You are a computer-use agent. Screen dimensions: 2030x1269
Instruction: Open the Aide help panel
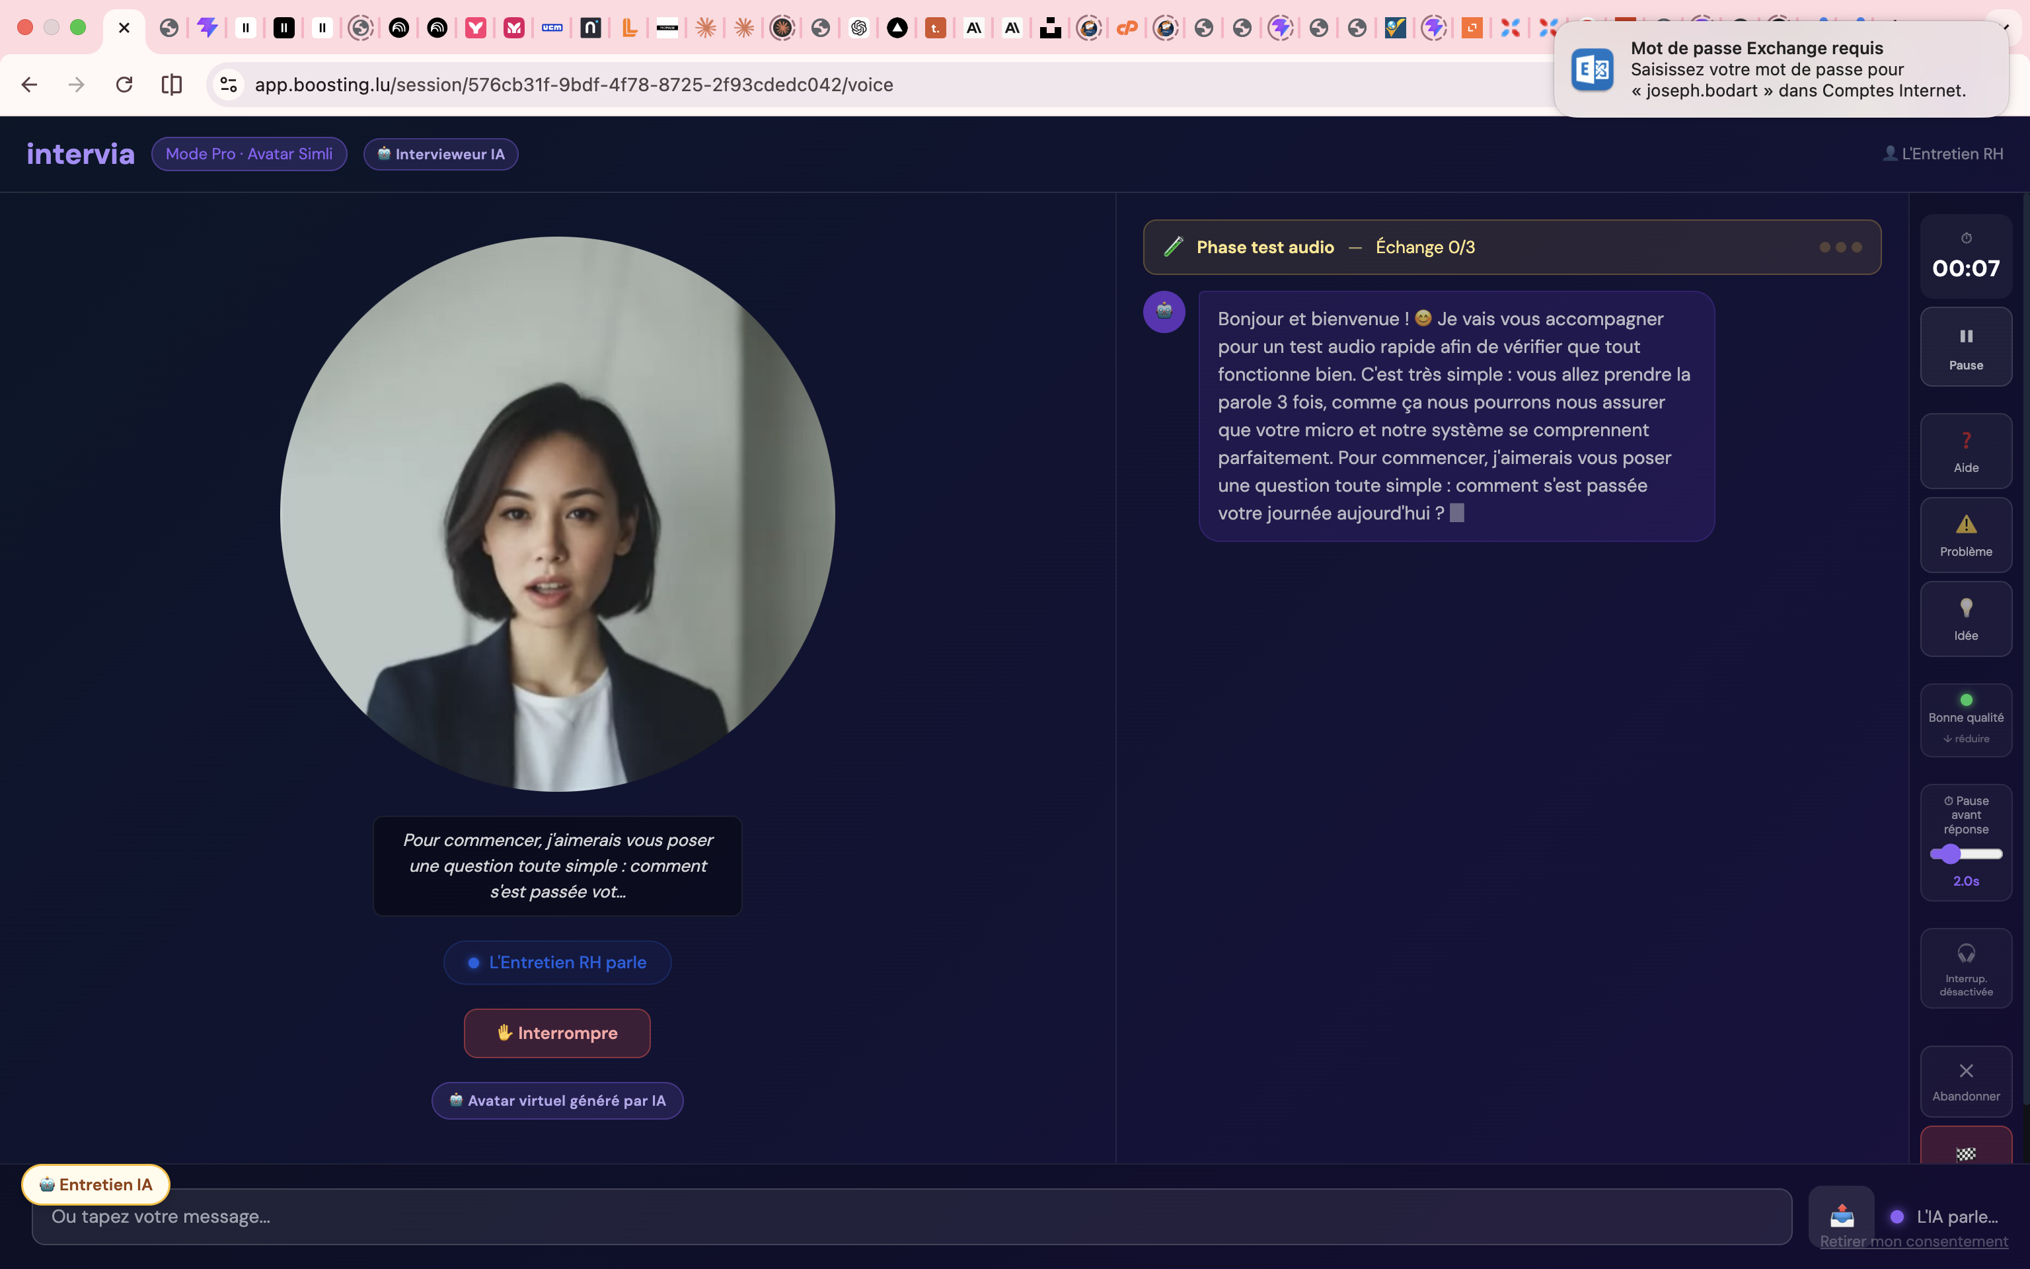tap(1967, 451)
